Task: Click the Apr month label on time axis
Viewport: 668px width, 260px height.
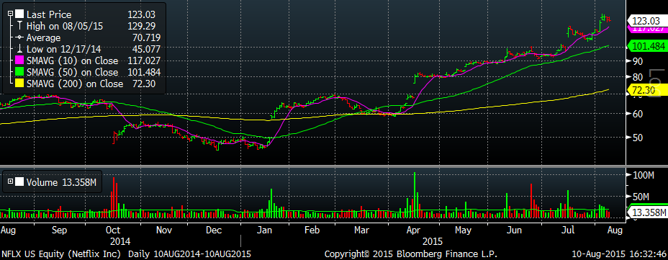Action: click(x=413, y=230)
